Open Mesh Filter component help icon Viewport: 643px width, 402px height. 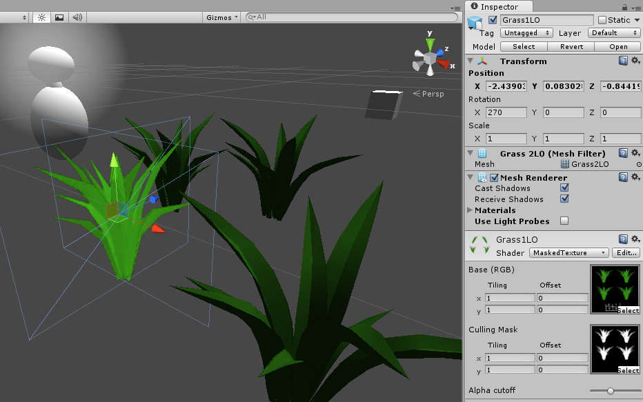623,154
